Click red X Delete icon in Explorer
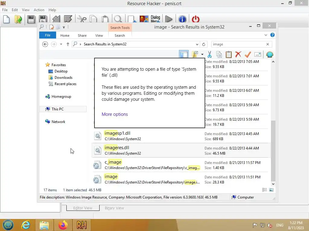Screen dimensions: 309x231 pyautogui.click(x=238, y=54)
